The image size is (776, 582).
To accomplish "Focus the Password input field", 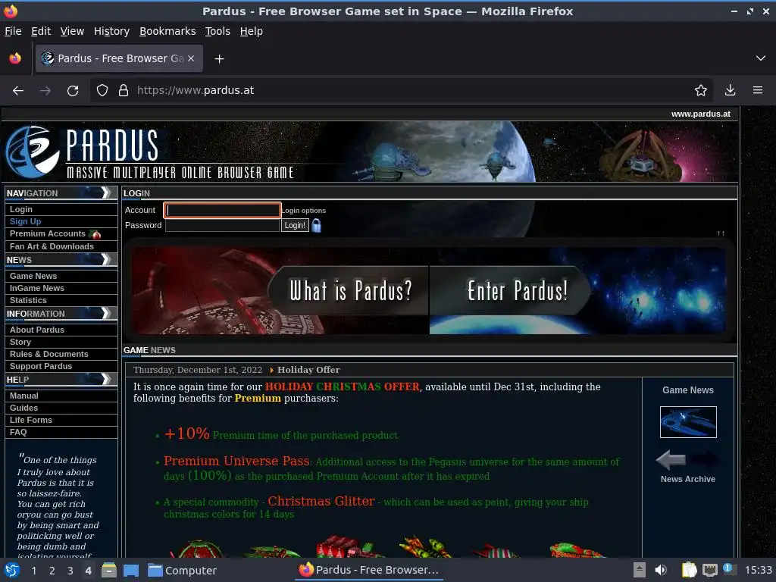I will tap(222, 226).
